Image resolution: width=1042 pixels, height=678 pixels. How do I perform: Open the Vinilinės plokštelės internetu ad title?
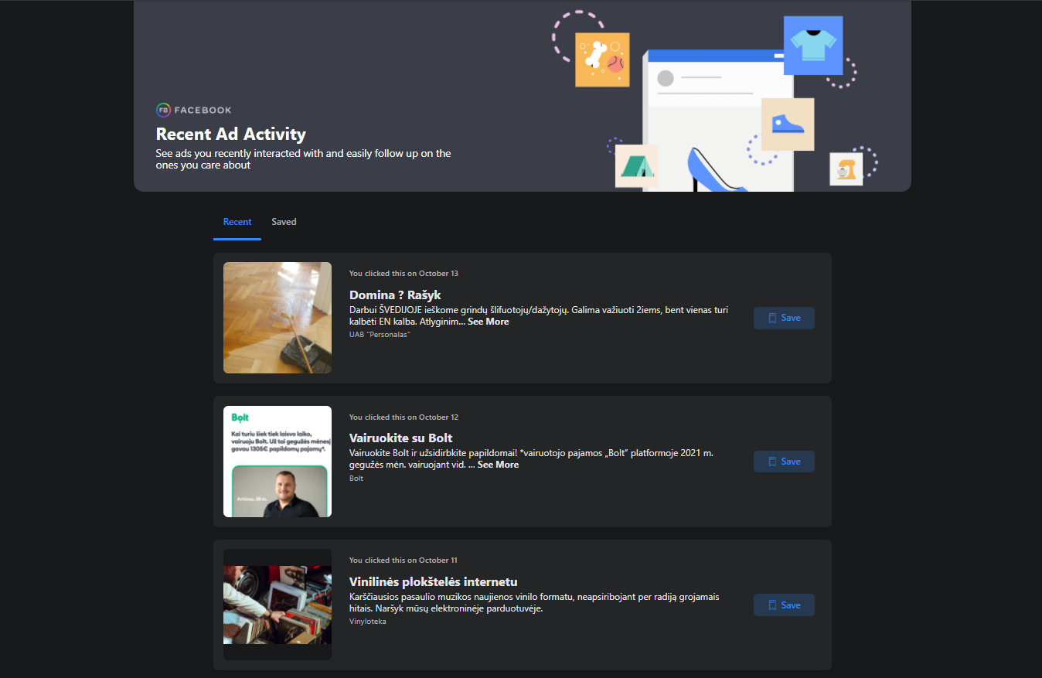point(434,582)
